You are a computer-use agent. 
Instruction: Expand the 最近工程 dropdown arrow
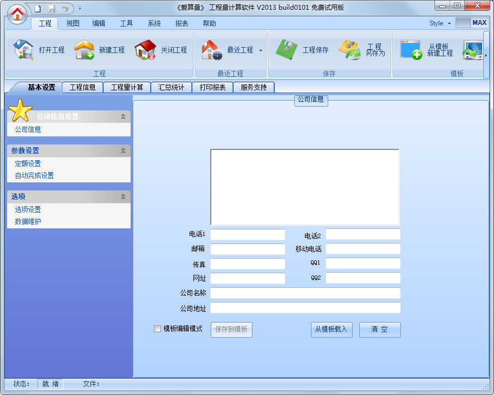[261, 50]
